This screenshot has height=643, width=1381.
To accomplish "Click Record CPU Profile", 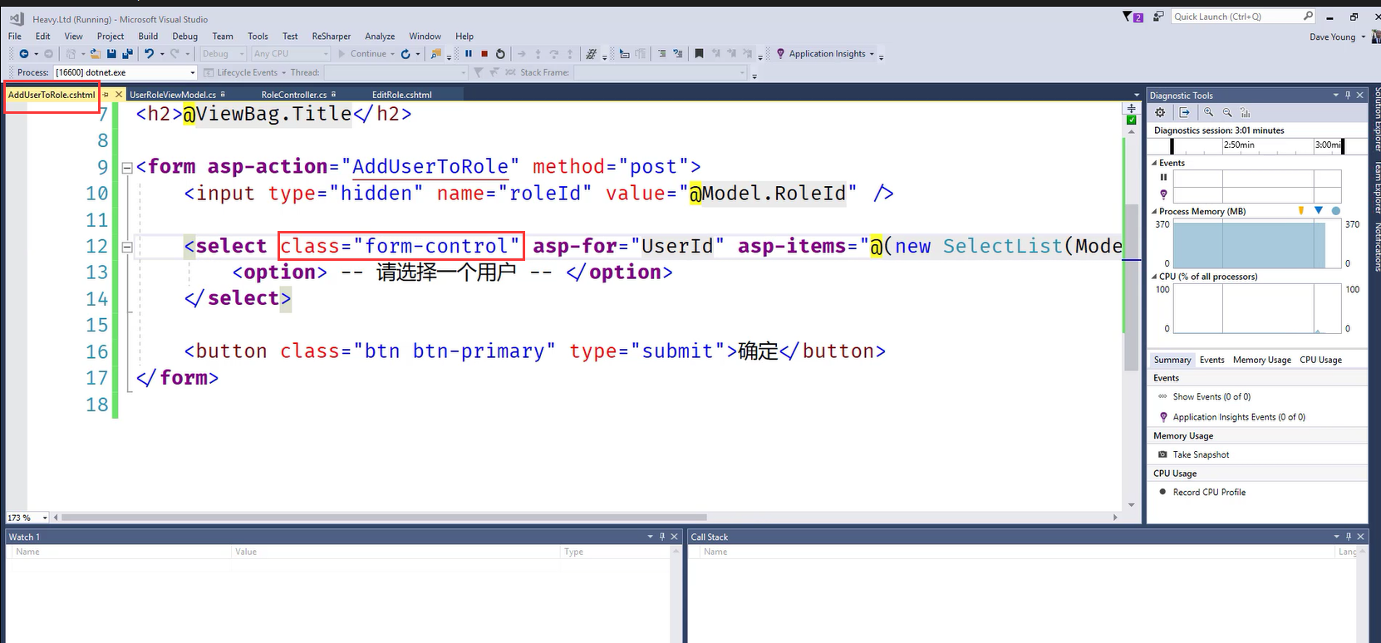I will [x=1208, y=492].
